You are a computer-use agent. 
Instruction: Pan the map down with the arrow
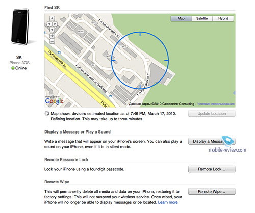point(52,30)
